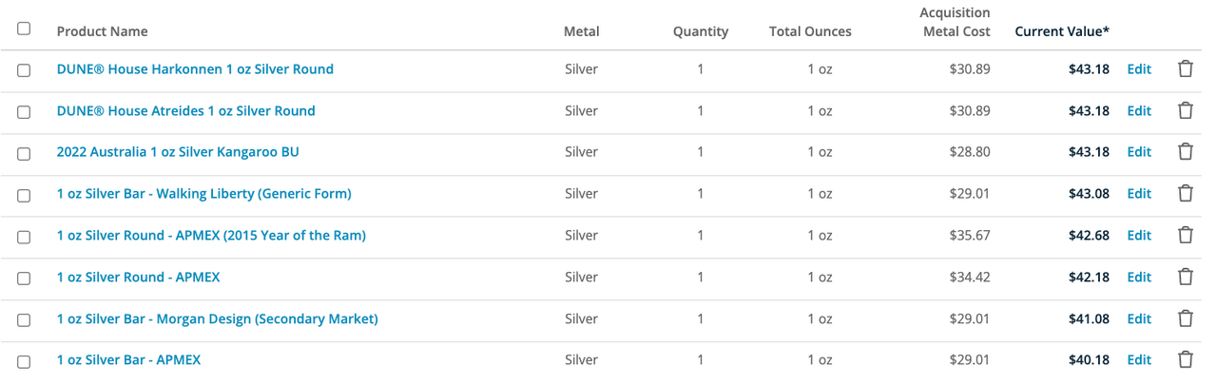
Task: Click the Total Ounces column header
Action: 810,31
